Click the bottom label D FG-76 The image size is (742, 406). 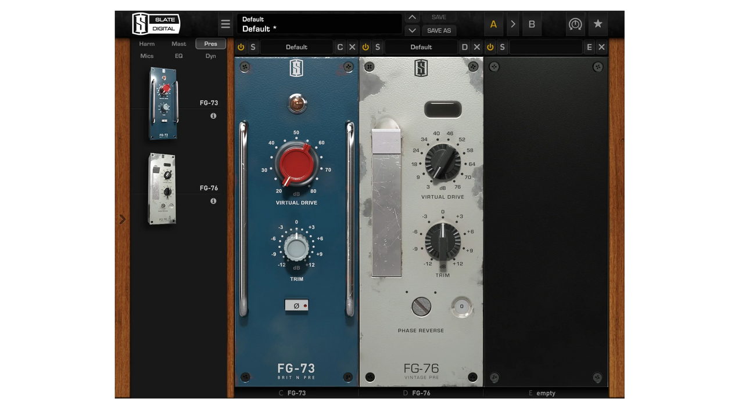click(417, 393)
